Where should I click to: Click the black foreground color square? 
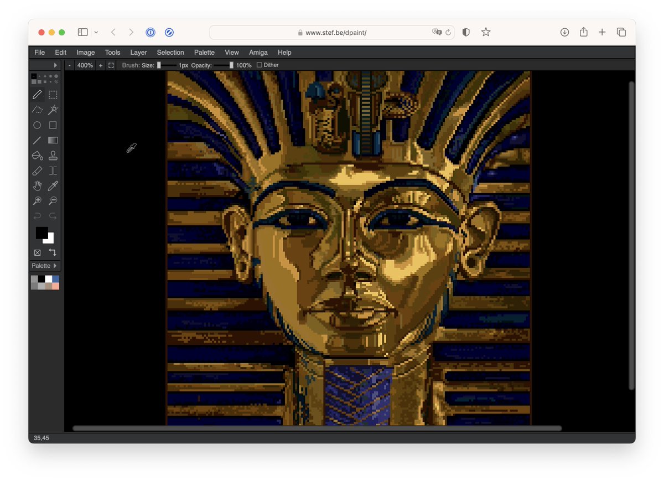pyautogui.click(x=41, y=232)
